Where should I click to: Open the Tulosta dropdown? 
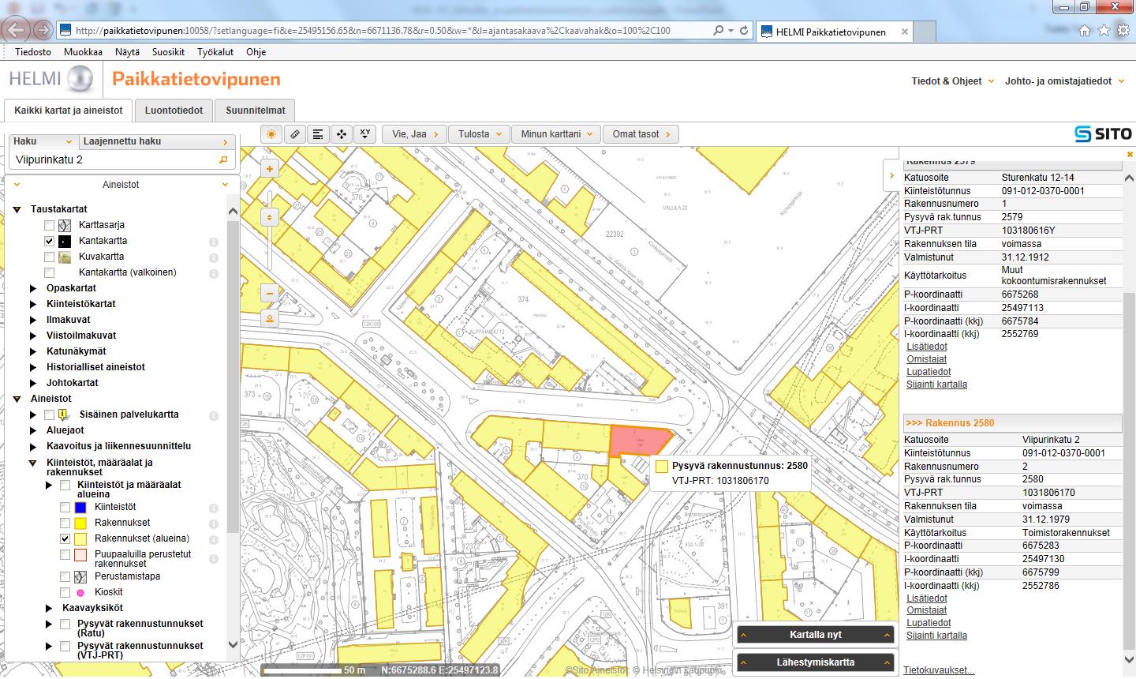click(479, 134)
